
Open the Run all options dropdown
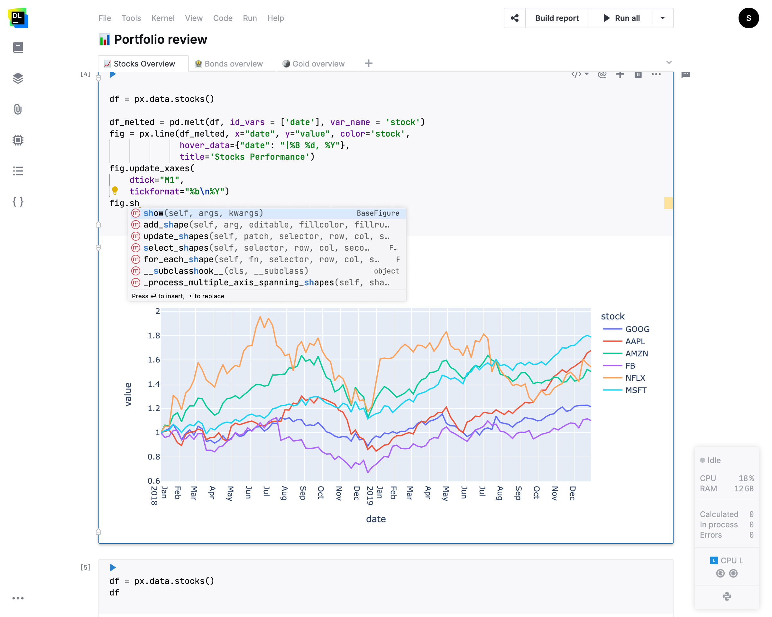[662, 18]
